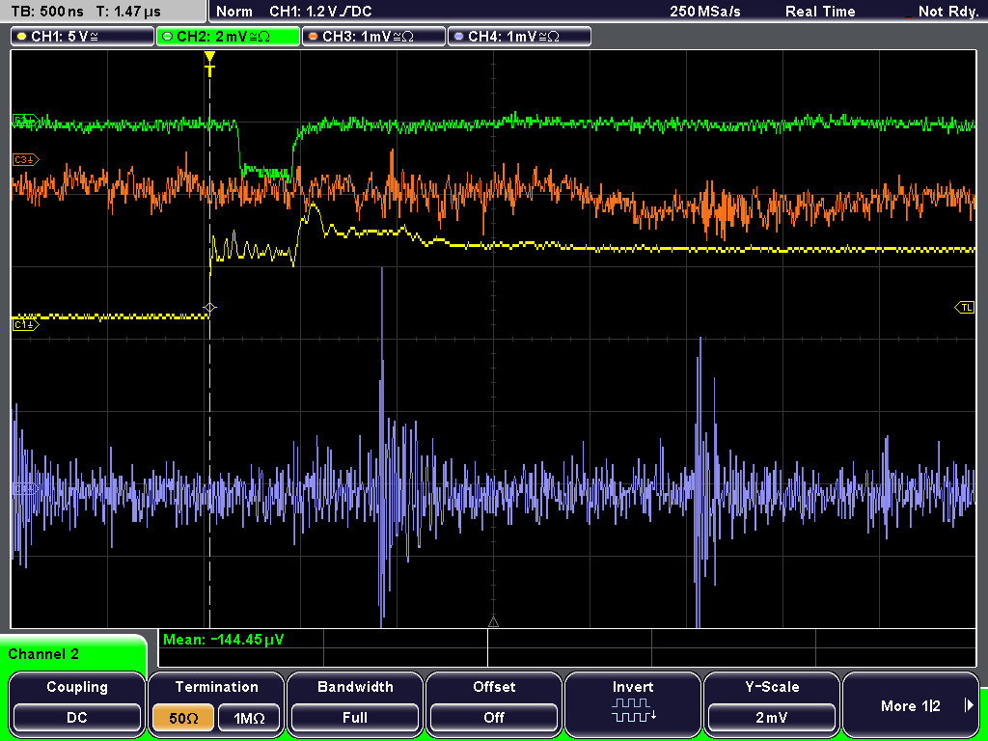Click the Channel 2 menu title
This screenshot has height=741, width=988.
point(43,654)
